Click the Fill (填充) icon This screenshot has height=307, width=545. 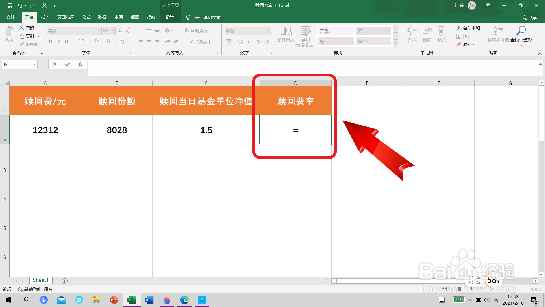point(466,36)
